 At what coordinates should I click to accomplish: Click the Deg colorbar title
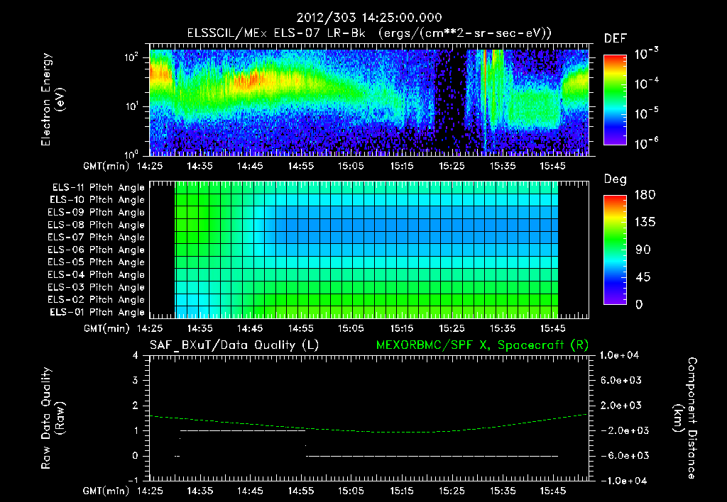pos(616,179)
